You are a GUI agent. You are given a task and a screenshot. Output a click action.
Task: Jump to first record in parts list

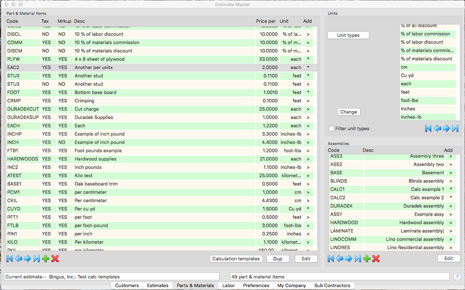(x=10, y=258)
